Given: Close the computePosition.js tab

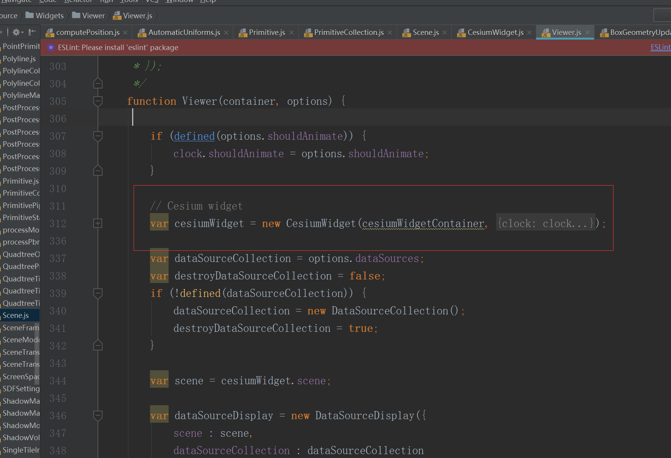Looking at the screenshot, I should (x=125, y=33).
